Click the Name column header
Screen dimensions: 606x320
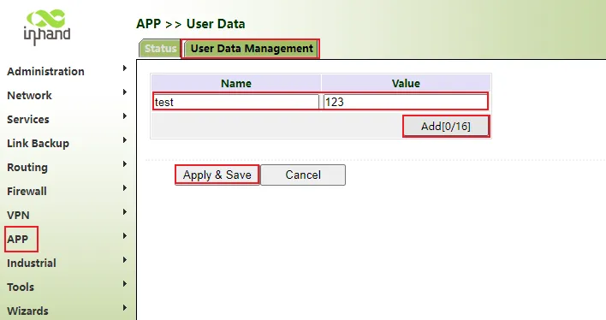236,83
